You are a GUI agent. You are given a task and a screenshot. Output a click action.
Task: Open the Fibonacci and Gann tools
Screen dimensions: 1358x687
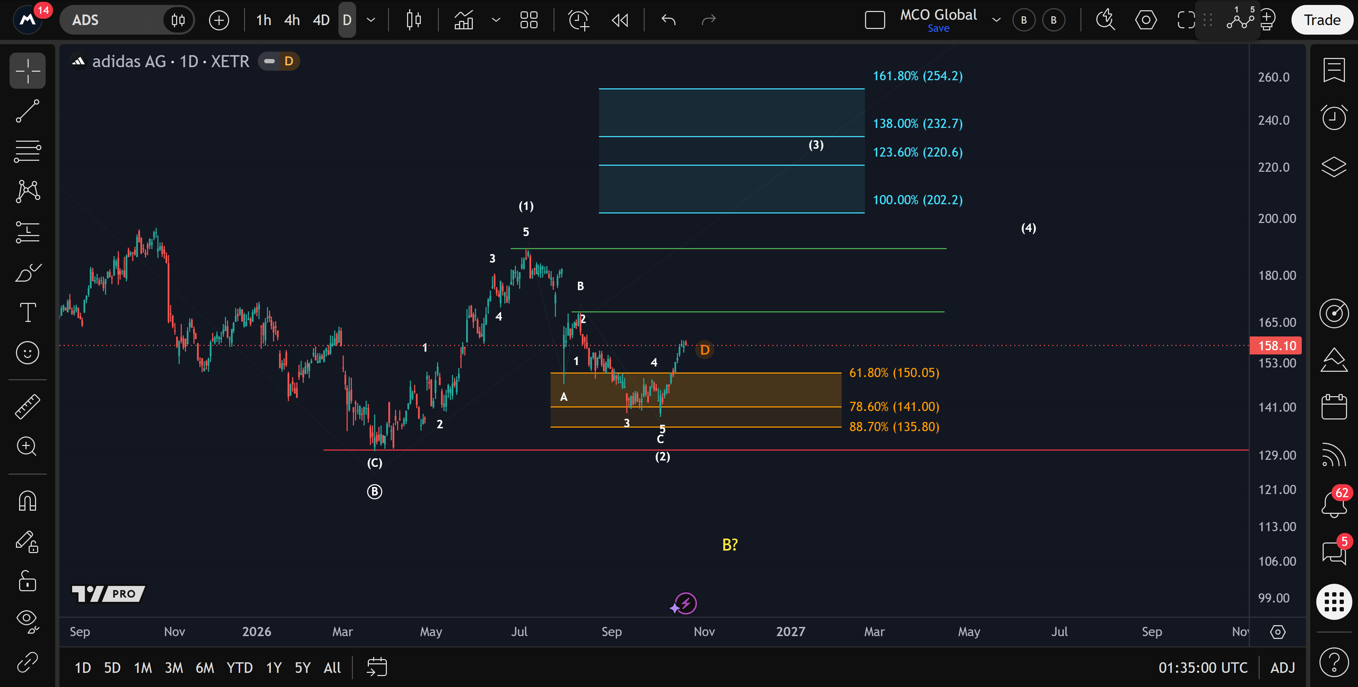pos(28,151)
